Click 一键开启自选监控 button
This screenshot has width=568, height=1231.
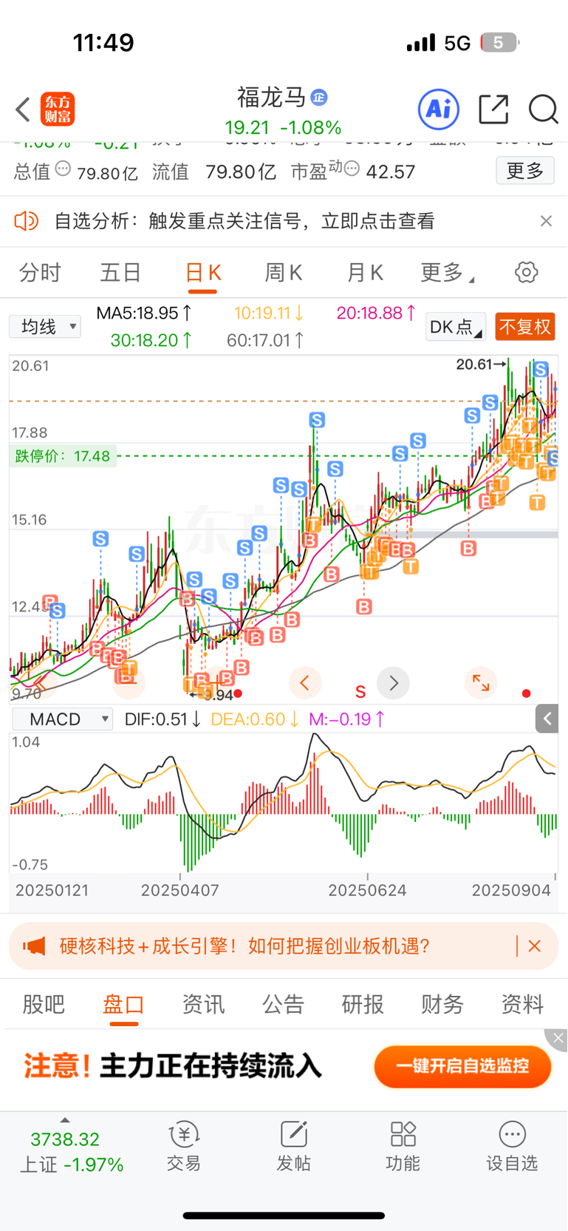click(x=462, y=1066)
